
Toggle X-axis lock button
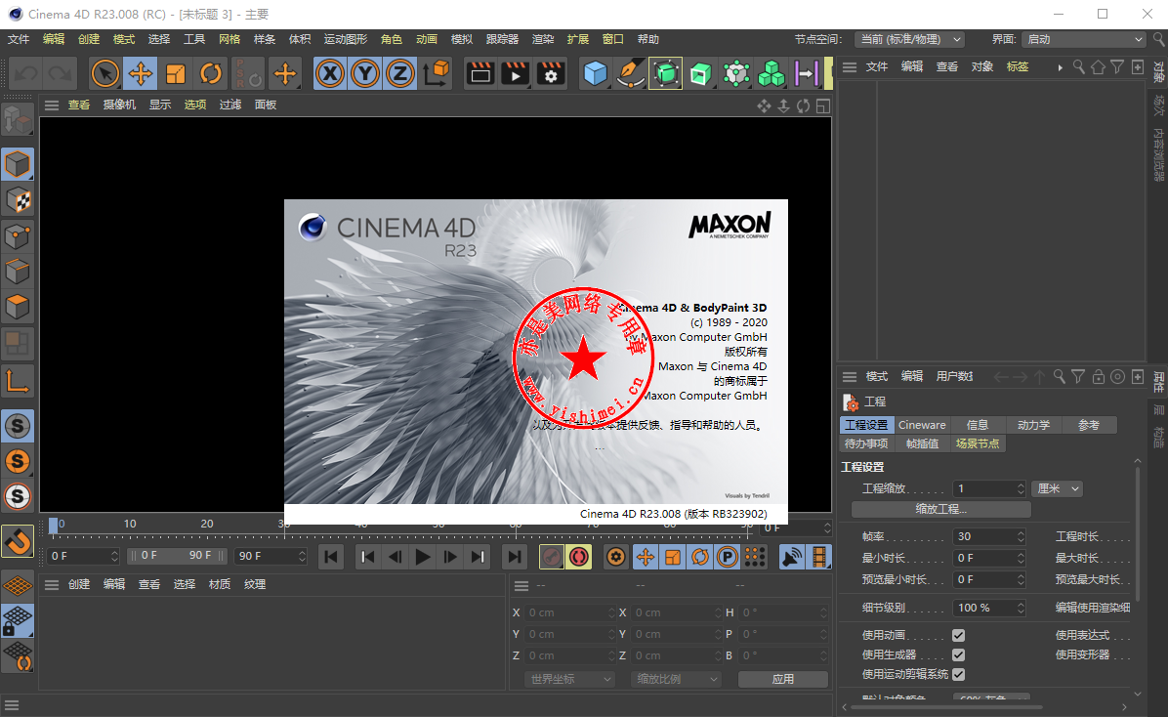click(330, 74)
